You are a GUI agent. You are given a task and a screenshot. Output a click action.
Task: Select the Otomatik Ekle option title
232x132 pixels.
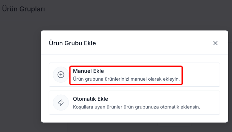pos(90,99)
